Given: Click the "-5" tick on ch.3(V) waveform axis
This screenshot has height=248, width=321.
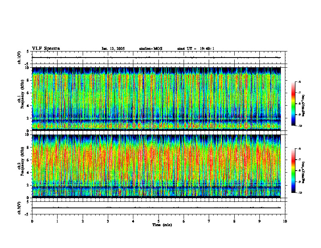Looking at the screenshot, I should [27, 214].
